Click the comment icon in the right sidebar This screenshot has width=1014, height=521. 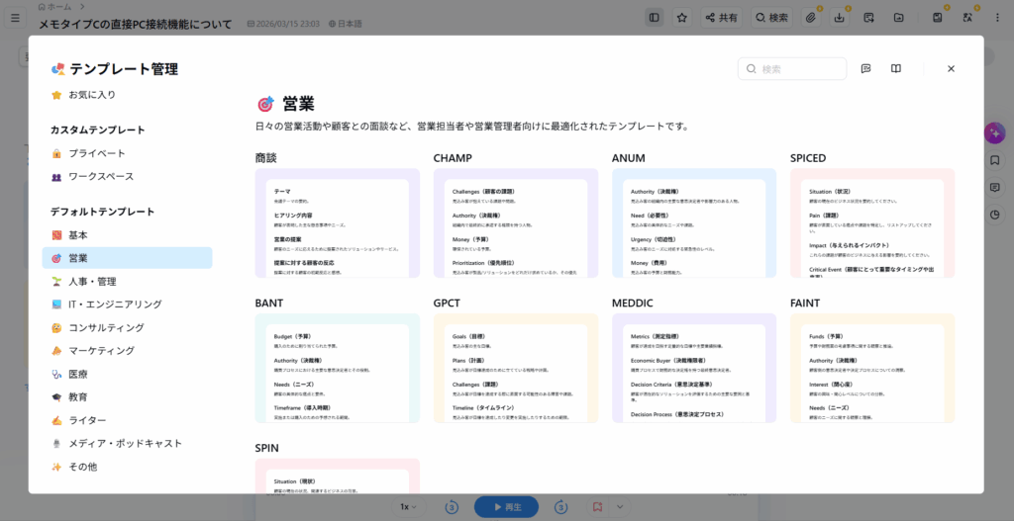point(994,188)
